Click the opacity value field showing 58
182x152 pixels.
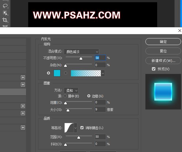point(100,58)
